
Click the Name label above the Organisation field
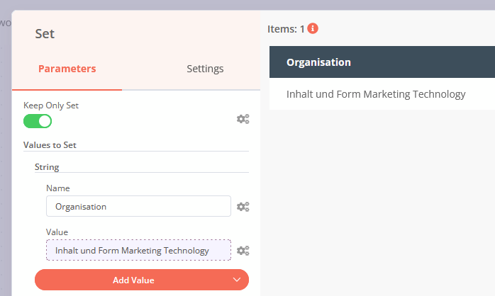click(x=58, y=188)
